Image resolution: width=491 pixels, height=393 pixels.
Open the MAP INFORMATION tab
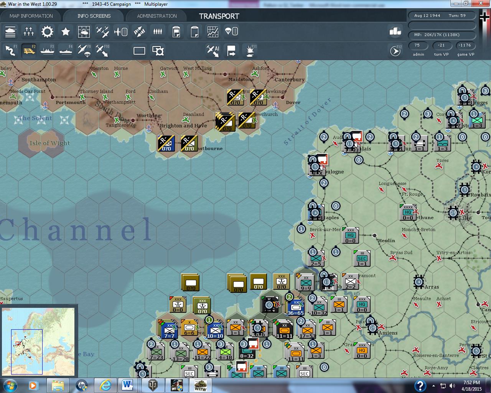(x=31, y=16)
